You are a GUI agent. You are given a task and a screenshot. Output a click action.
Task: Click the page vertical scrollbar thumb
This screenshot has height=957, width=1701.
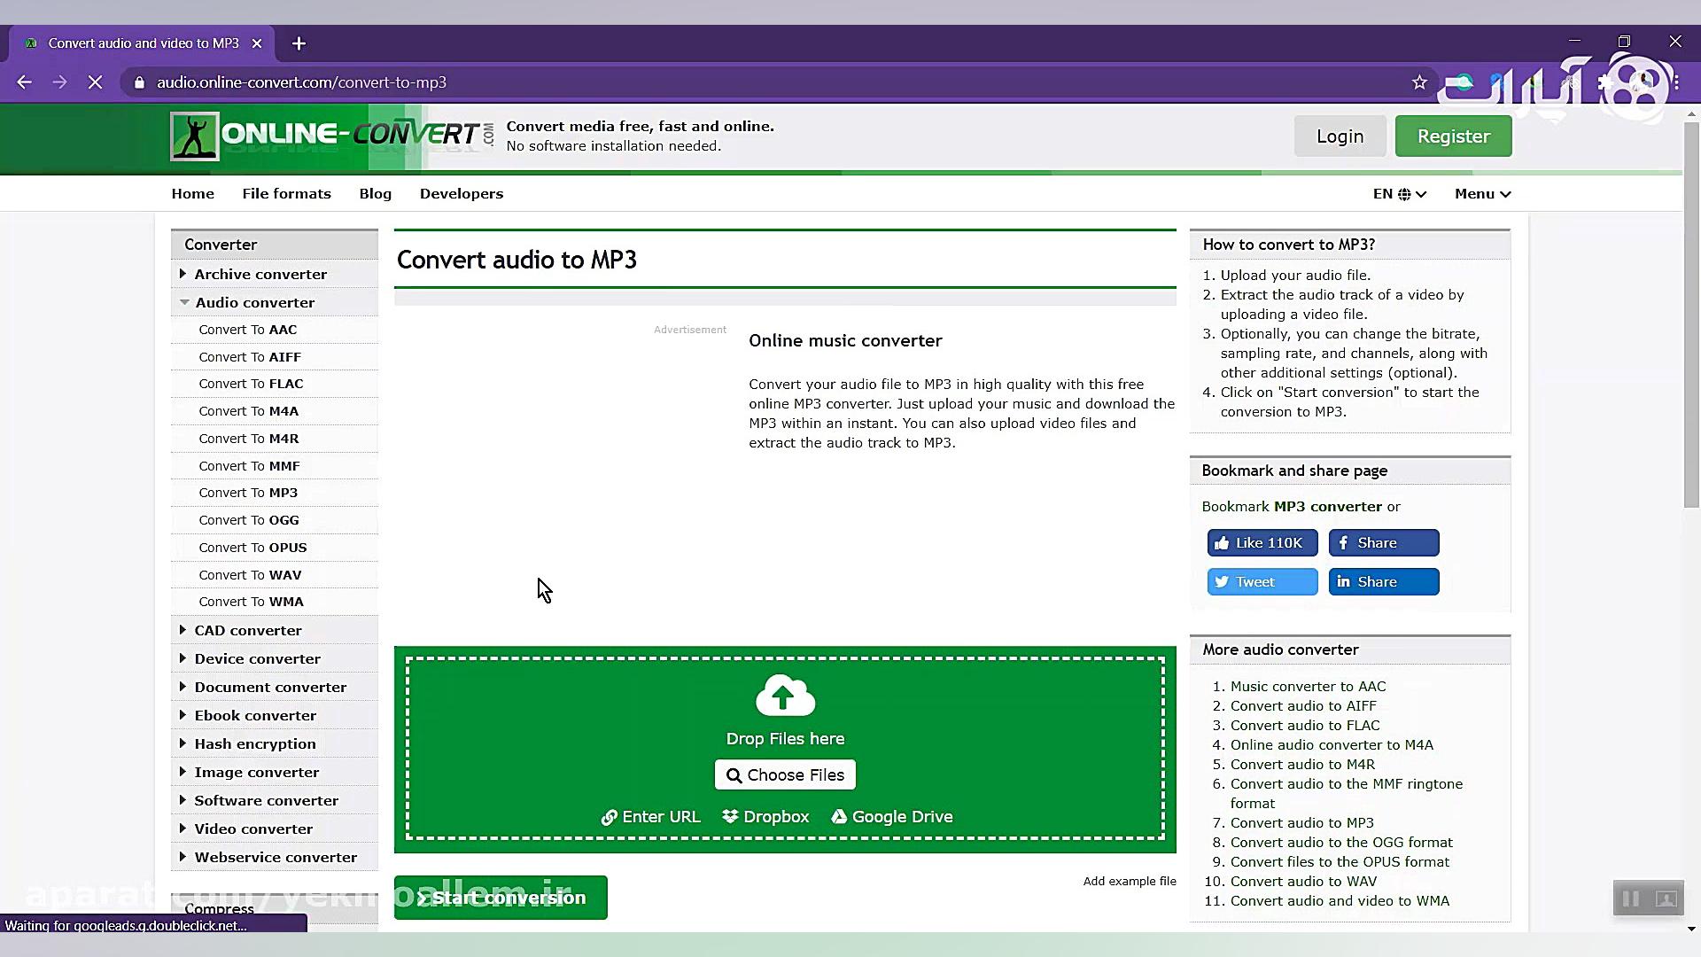pos(1691,315)
